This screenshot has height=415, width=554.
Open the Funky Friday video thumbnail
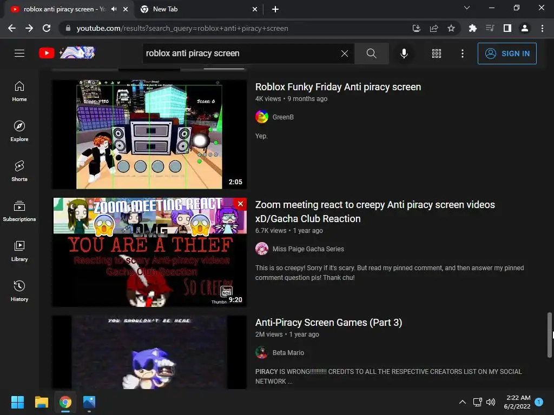(x=149, y=135)
